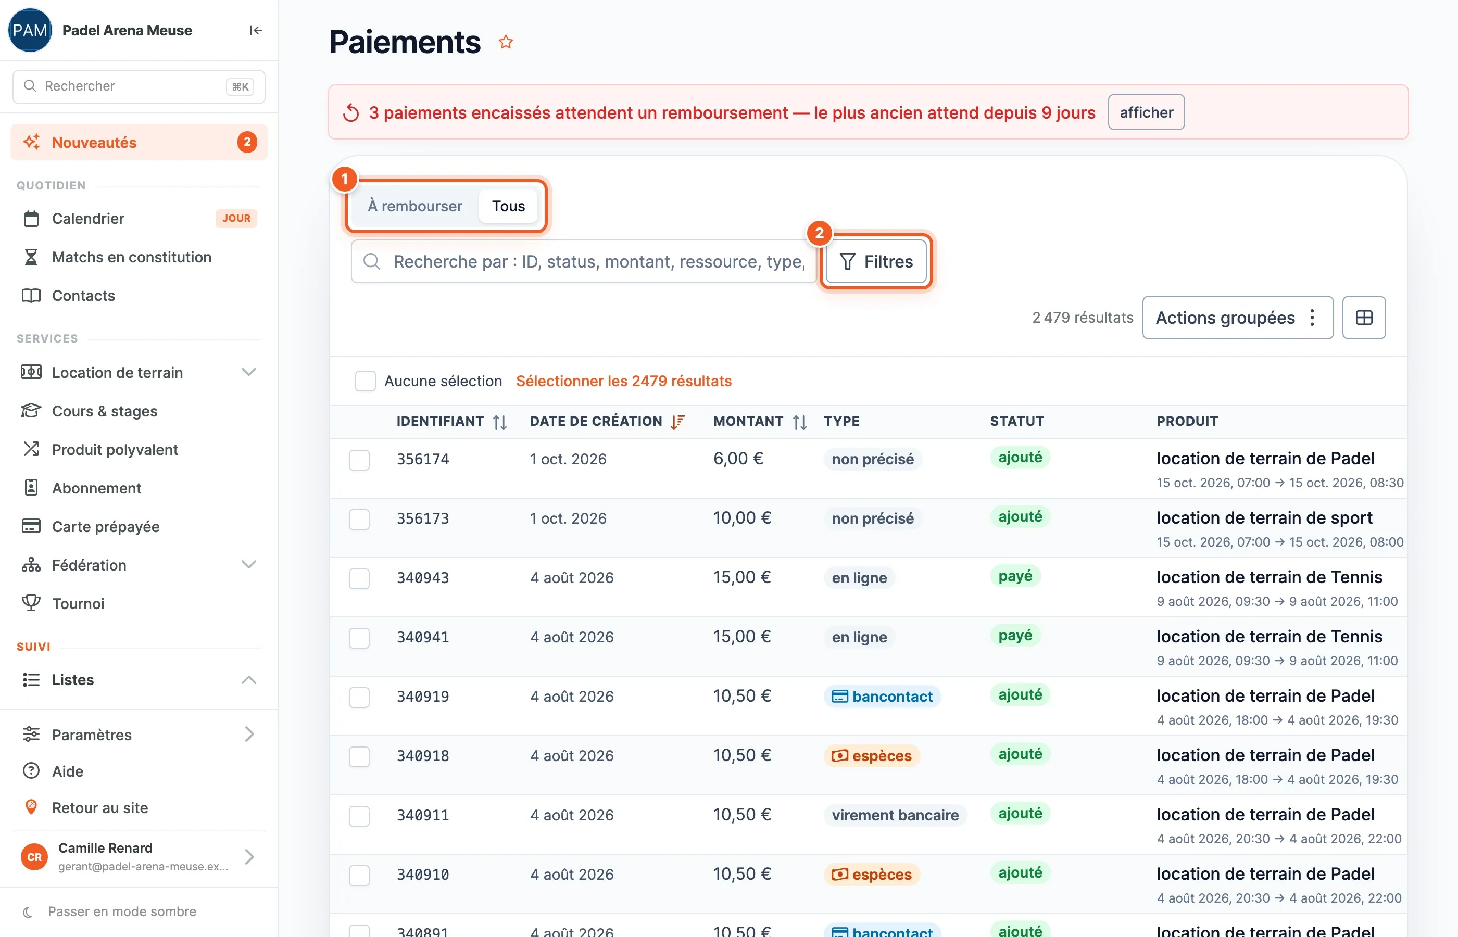This screenshot has height=937, width=1458.
Task: Collapse the Listes section chevron
Action: point(248,680)
